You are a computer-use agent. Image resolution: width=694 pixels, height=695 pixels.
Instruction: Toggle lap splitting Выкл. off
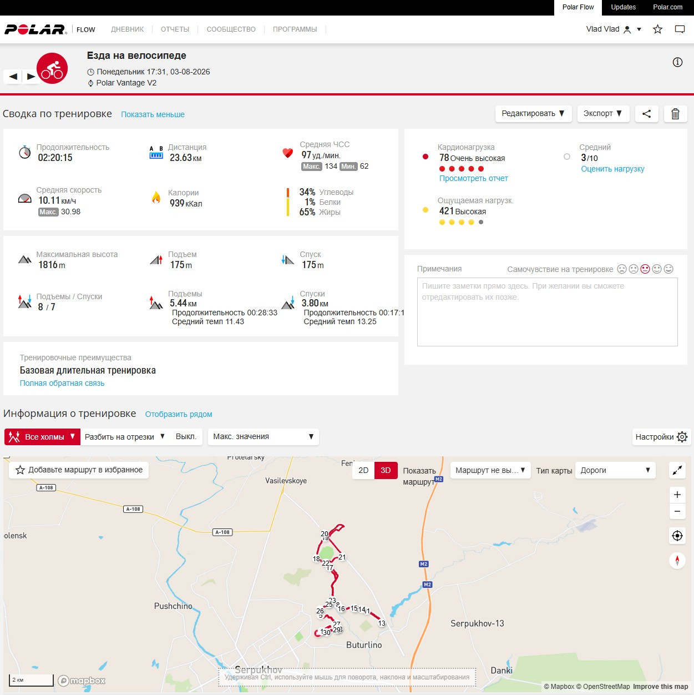pyautogui.click(x=186, y=436)
